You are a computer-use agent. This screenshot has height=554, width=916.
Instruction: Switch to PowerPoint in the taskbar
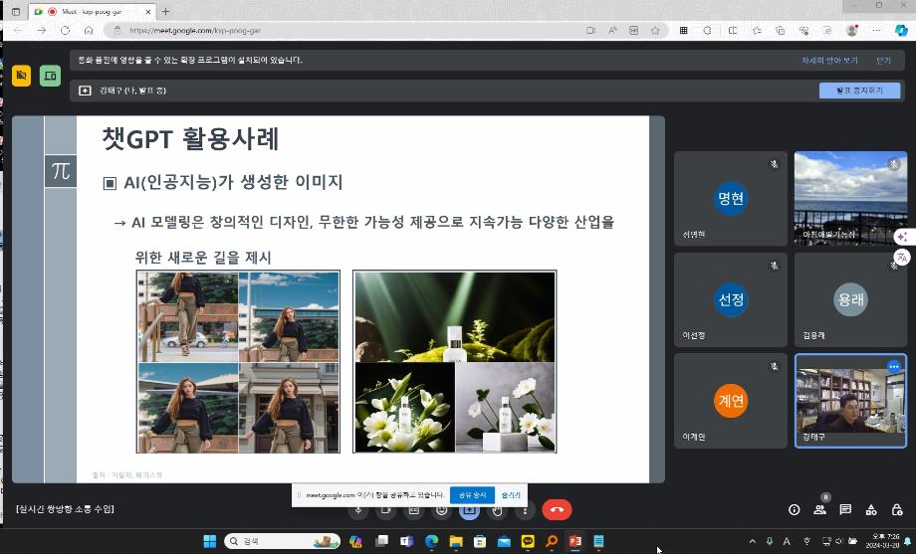tap(575, 541)
